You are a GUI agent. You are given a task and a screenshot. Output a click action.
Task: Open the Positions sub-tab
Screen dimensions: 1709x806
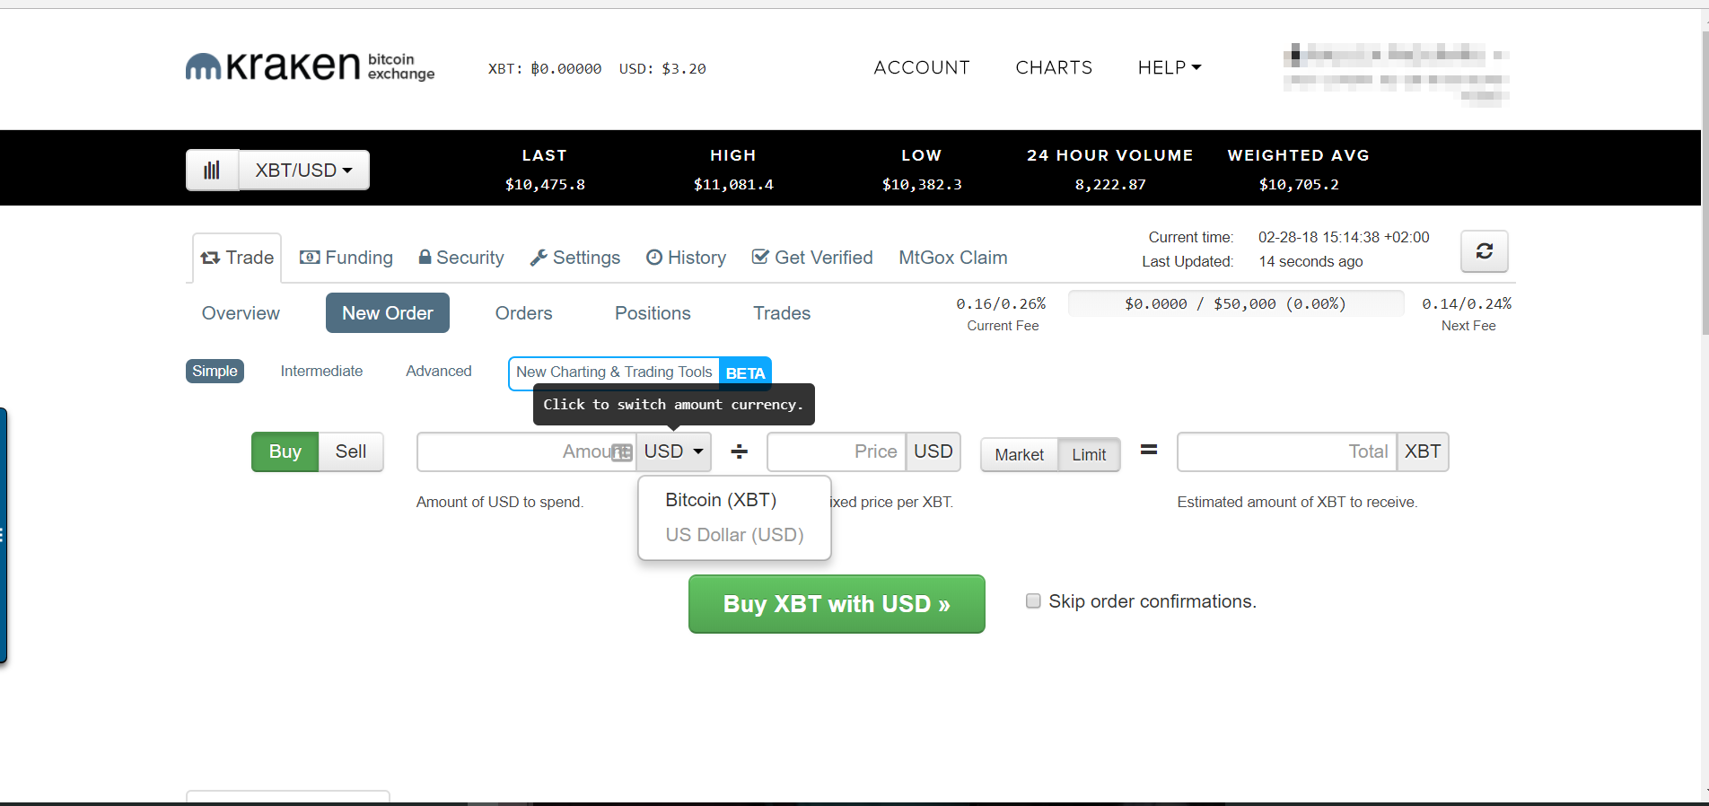tap(653, 313)
